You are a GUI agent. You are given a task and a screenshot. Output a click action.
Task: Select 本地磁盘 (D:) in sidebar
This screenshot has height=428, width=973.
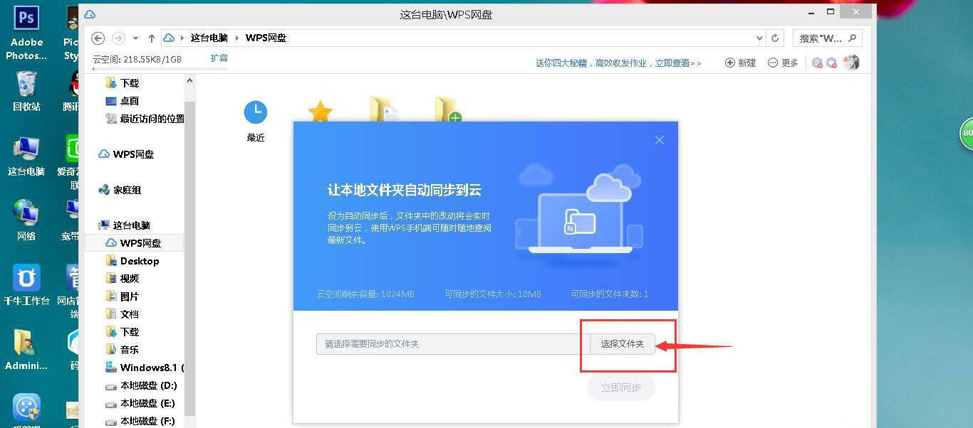[x=140, y=385]
